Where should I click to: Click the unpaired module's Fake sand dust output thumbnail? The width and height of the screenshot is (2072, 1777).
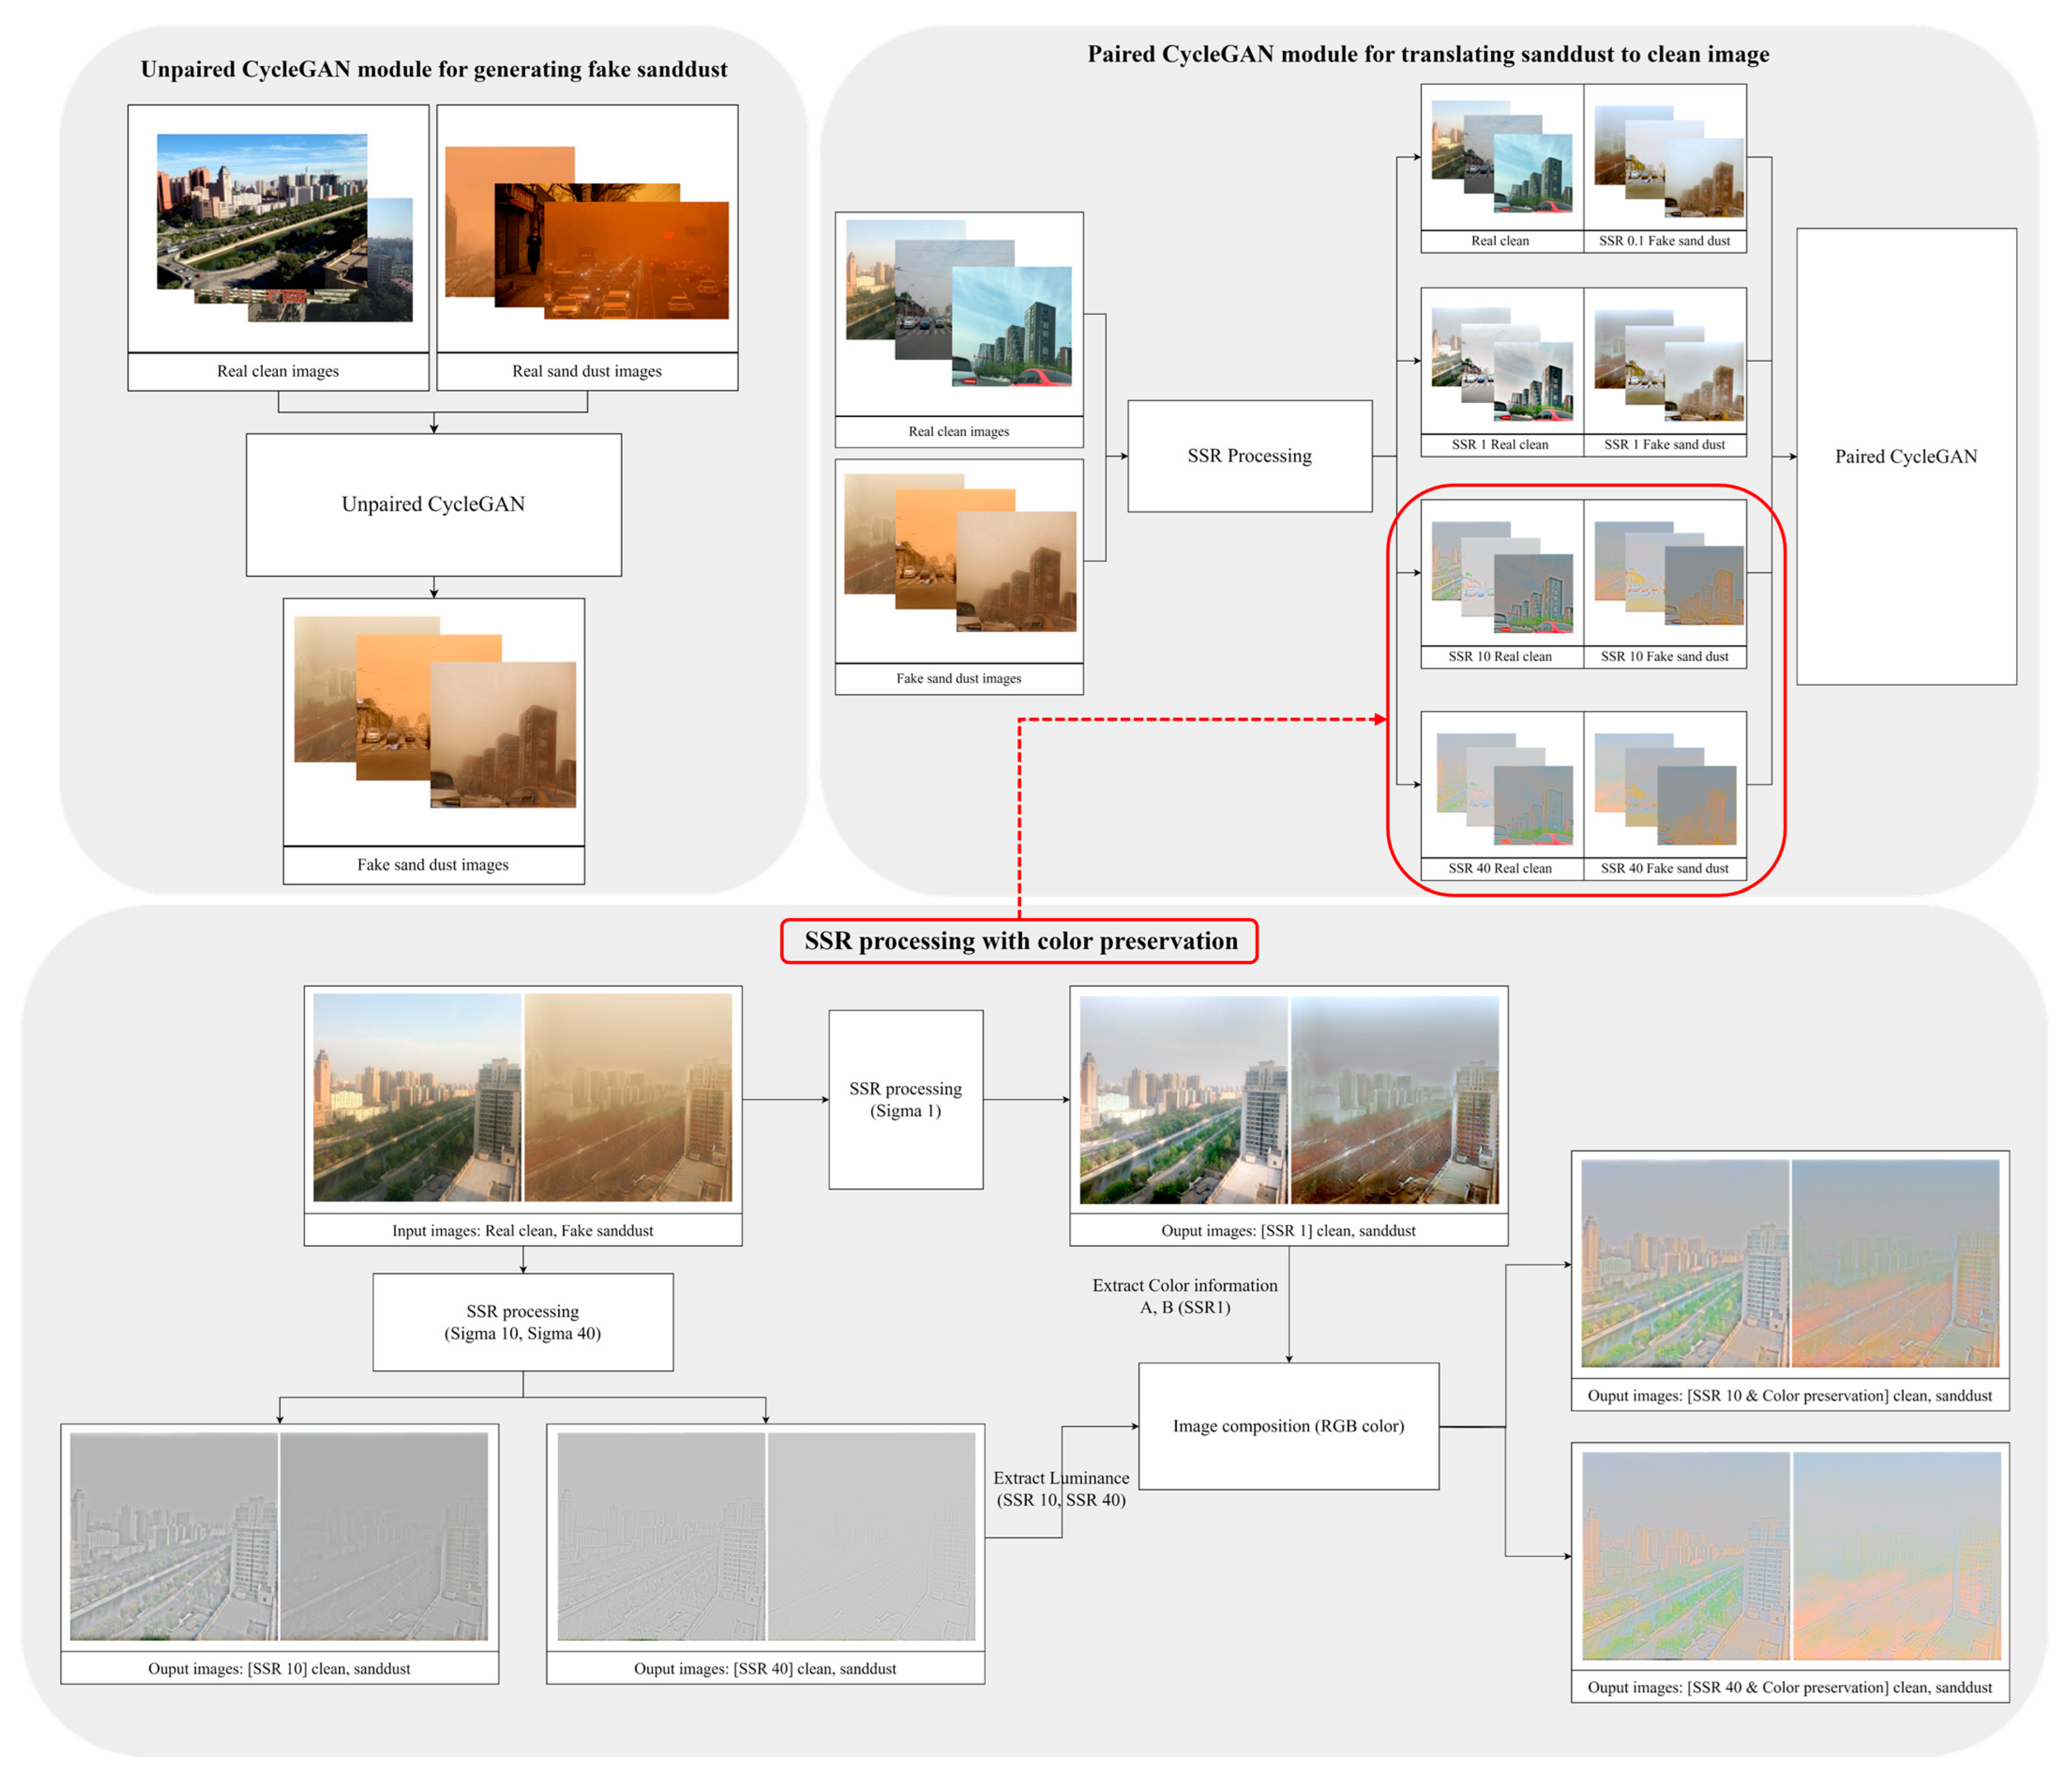click(x=433, y=713)
